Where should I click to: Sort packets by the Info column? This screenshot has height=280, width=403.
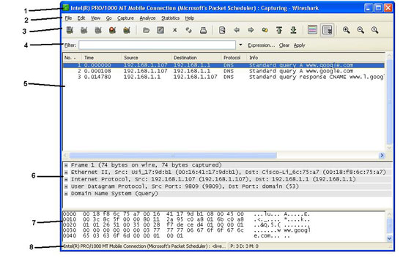[316, 58]
